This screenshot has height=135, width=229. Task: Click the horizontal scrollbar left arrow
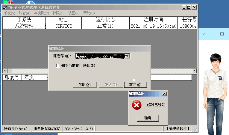pyautogui.click(x=5, y=71)
